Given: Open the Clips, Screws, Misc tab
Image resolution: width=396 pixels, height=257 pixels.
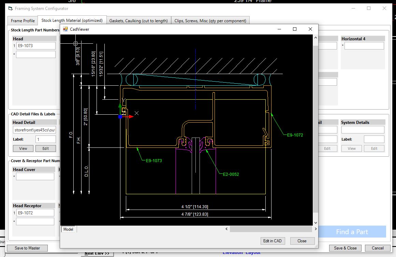Looking at the screenshot, I should coord(210,21).
